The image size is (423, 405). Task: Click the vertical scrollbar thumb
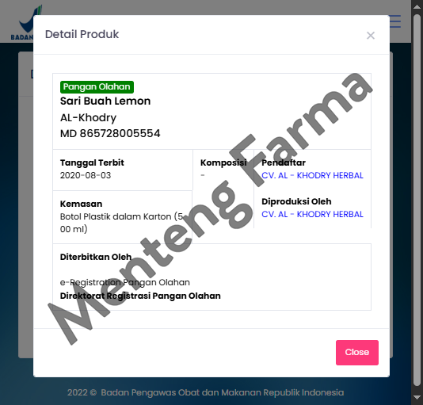pyautogui.click(x=417, y=200)
